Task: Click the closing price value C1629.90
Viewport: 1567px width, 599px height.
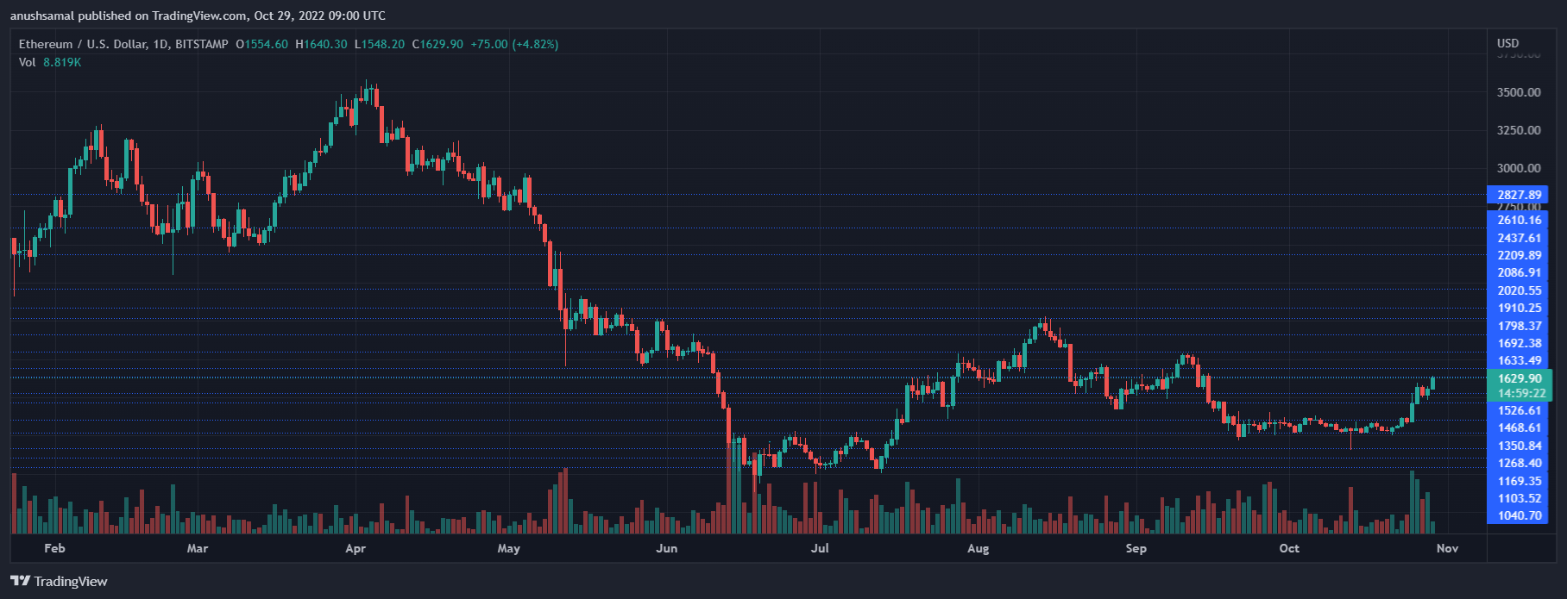Action: click(437, 44)
